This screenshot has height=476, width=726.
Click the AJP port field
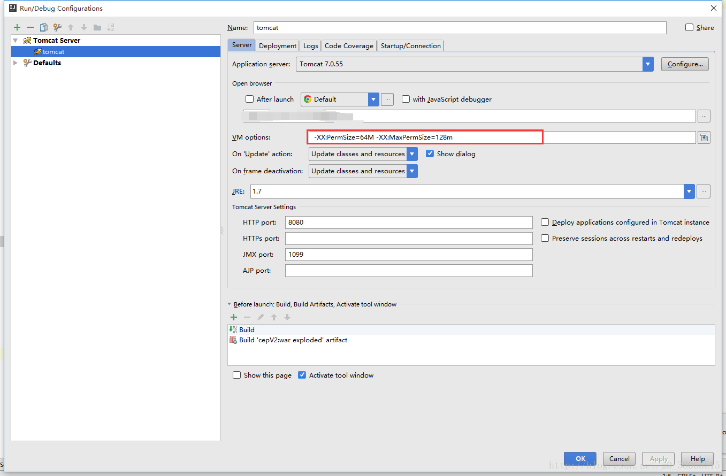[x=409, y=271]
